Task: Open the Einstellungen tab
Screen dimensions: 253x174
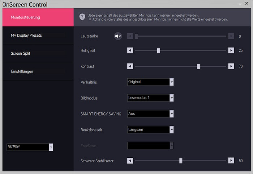Action: 38,71
